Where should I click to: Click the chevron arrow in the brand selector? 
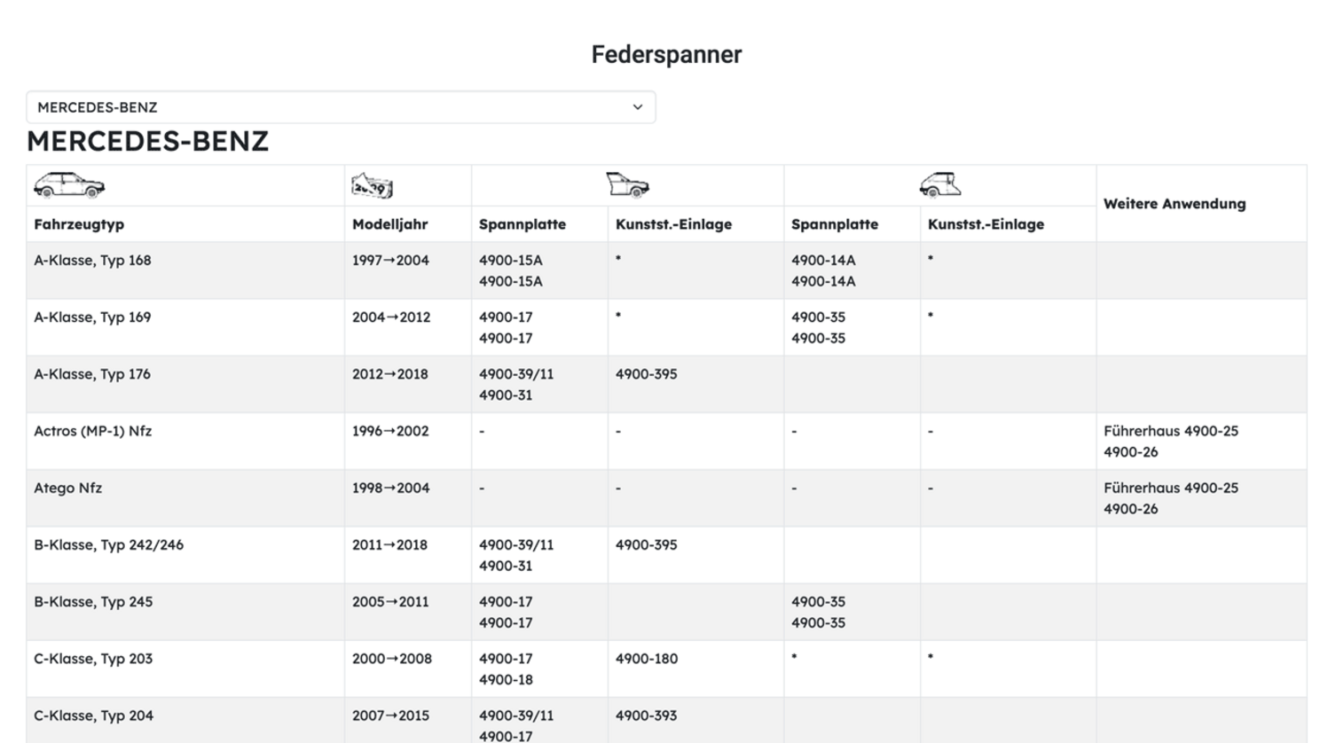pos(637,107)
